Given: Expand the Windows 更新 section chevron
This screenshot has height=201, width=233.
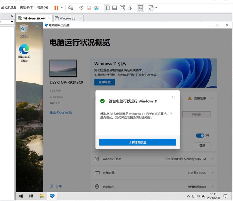Looking at the screenshot, I should pyautogui.click(x=212, y=159).
